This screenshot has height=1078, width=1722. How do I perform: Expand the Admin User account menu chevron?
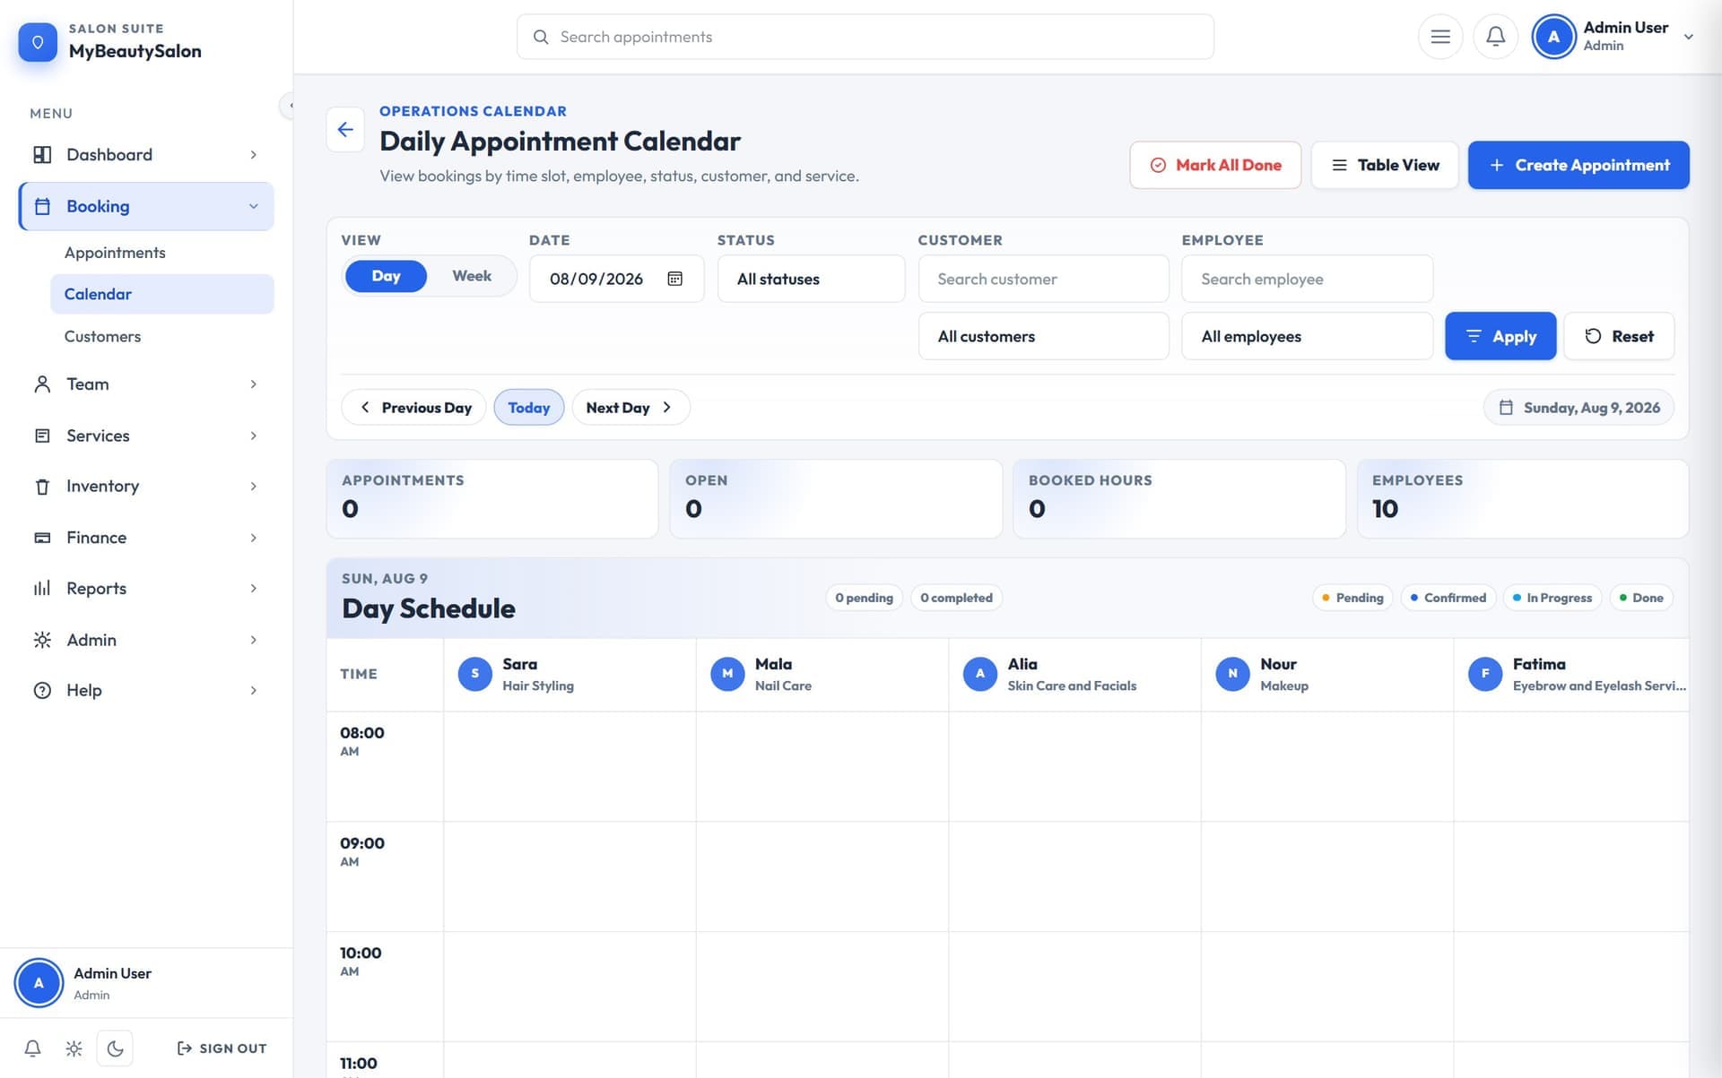pyautogui.click(x=1689, y=37)
